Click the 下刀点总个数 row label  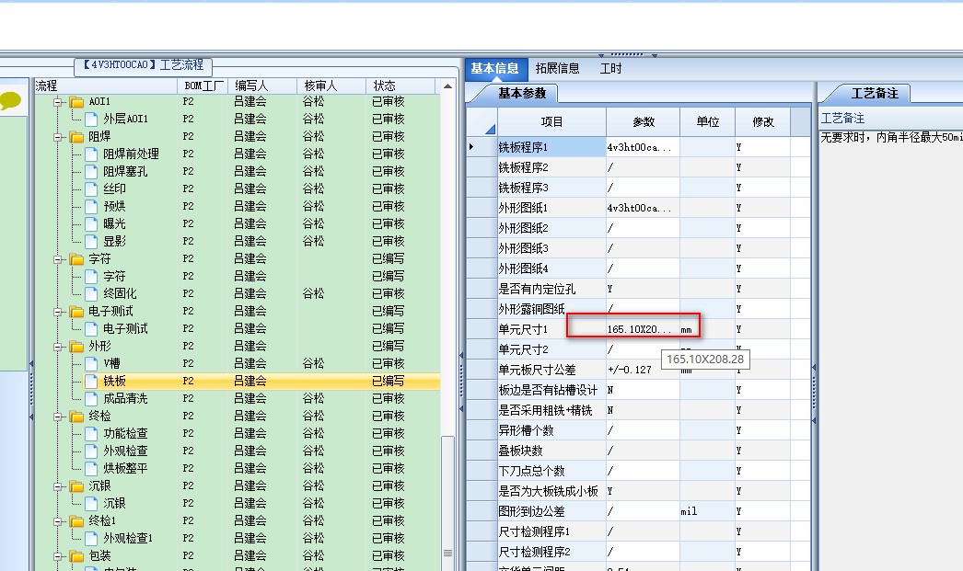tap(531, 471)
